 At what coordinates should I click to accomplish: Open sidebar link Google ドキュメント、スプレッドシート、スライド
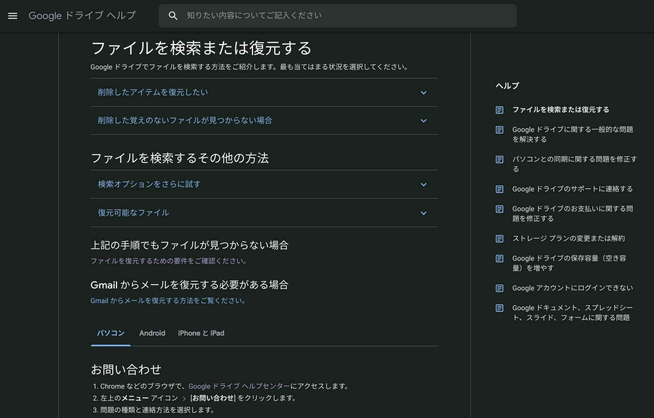573,313
